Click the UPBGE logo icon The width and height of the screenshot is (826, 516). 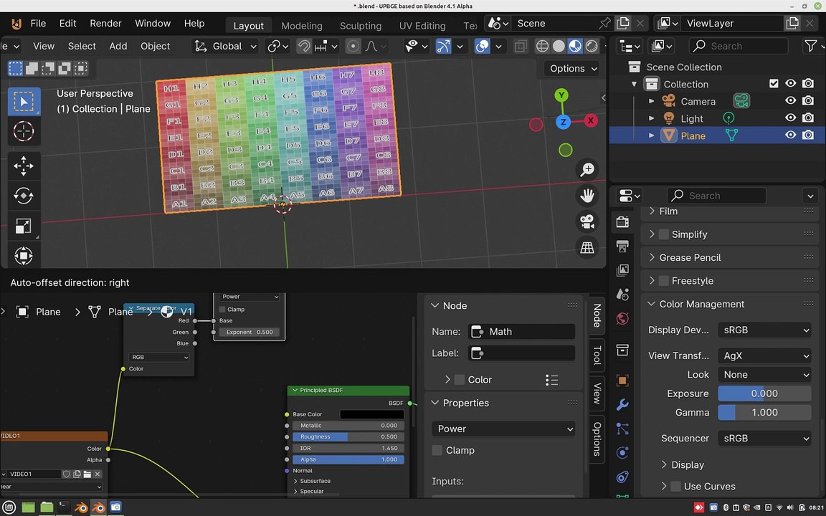click(x=16, y=24)
